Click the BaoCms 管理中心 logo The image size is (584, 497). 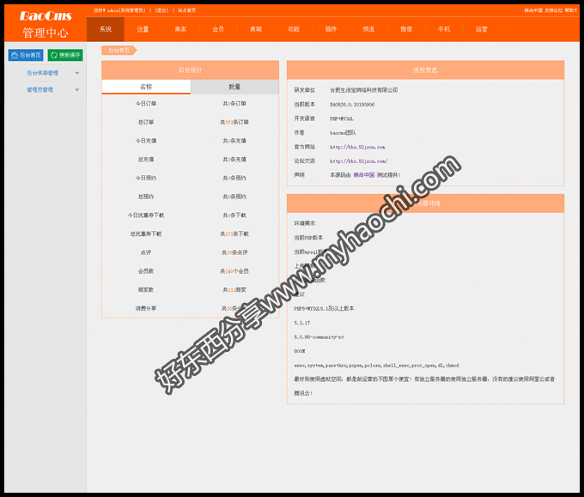(46, 24)
